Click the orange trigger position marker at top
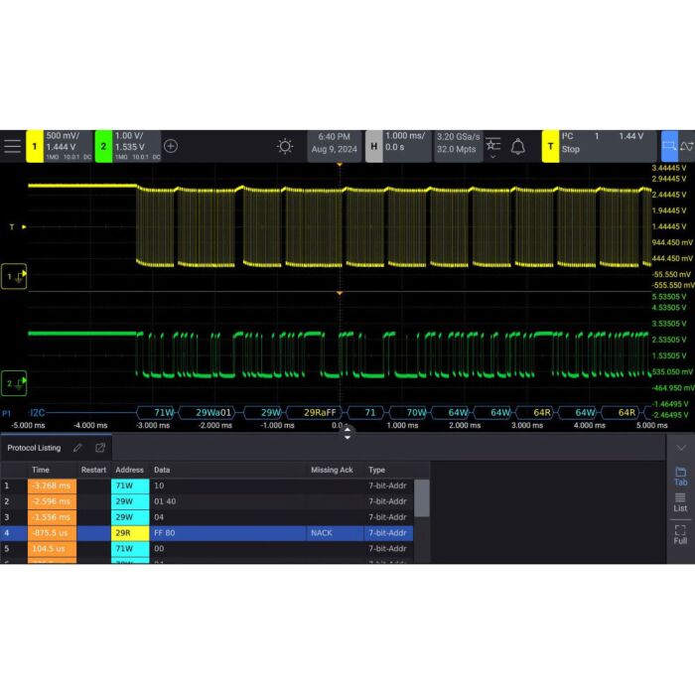 pos(340,165)
